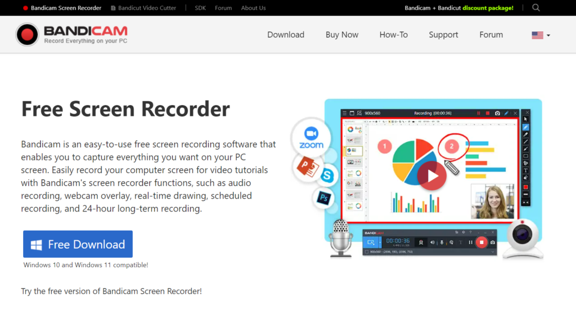Click the PowerPoint icon bubble

(x=307, y=167)
